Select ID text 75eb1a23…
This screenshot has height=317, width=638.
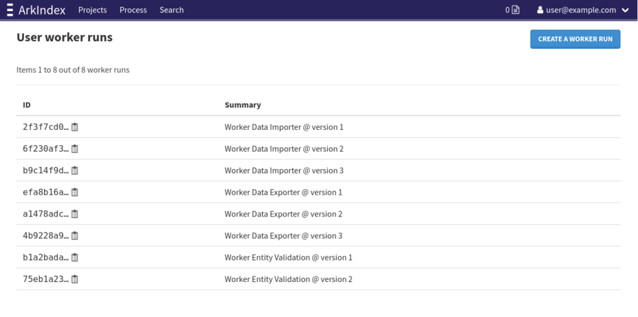coord(46,279)
